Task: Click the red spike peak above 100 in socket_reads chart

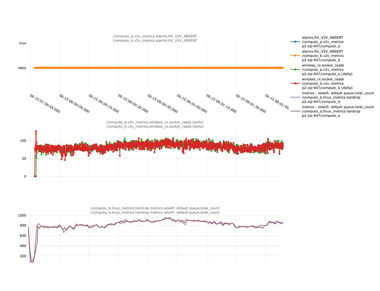Action: point(36,131)
